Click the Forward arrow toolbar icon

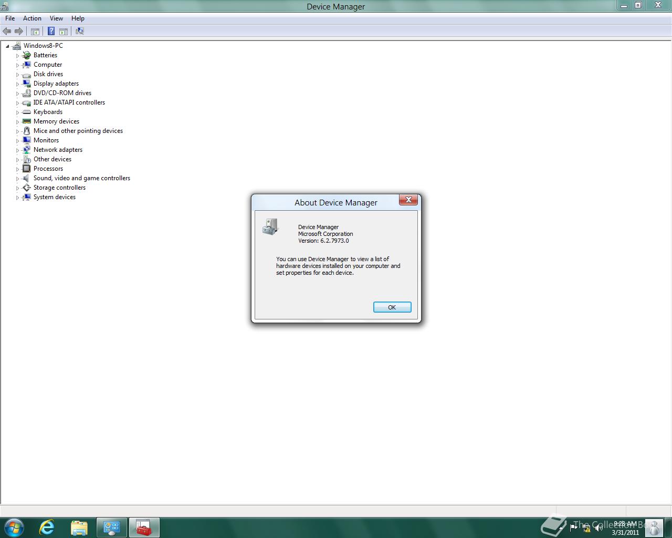19,32
